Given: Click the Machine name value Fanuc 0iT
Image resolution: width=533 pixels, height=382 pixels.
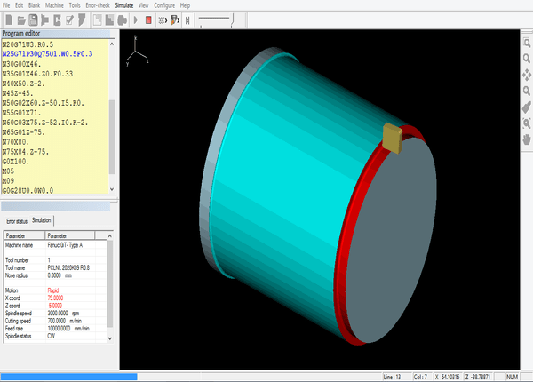Looking at the screenshot, I should point(65,245).
